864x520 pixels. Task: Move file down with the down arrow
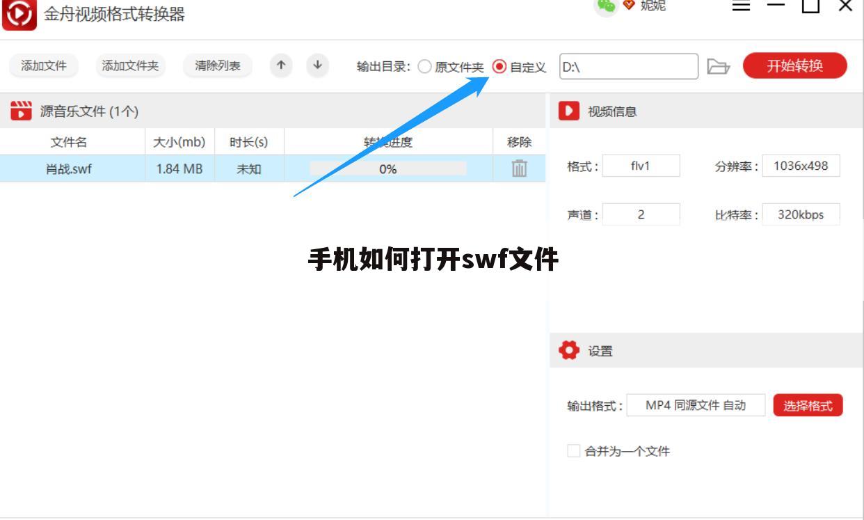coord(317,66)
